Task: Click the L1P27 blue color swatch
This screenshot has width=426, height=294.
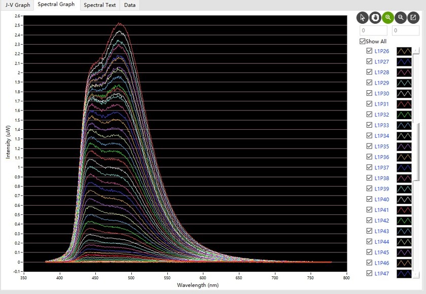Action: pos(404,62)
